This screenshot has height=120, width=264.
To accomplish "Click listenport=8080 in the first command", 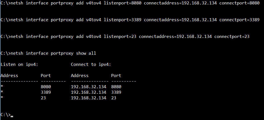I will pyautogui.click(x=122, y=3).
